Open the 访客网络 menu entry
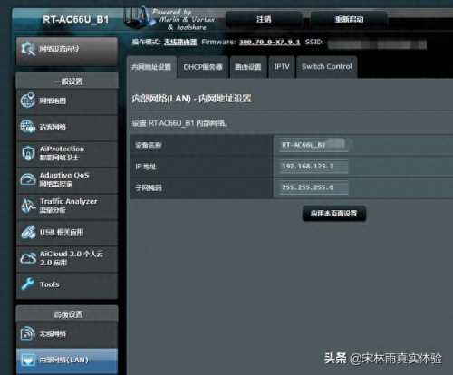 click(x=67, y=128)
